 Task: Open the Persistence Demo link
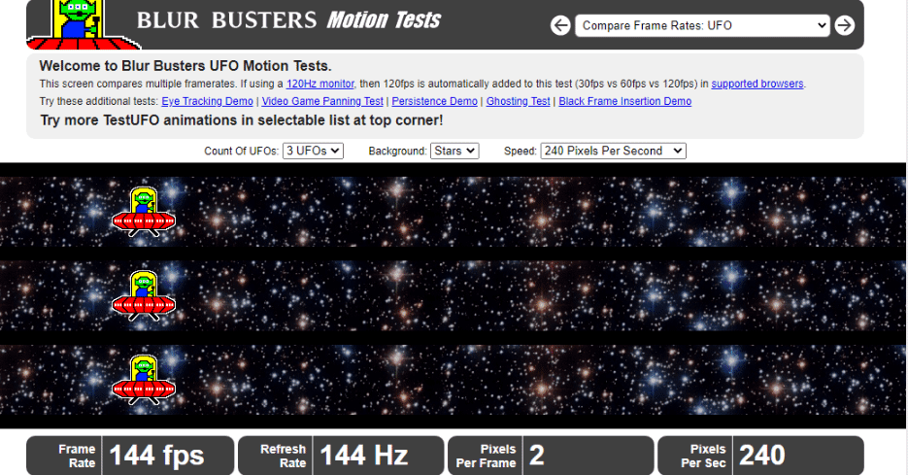434,101
